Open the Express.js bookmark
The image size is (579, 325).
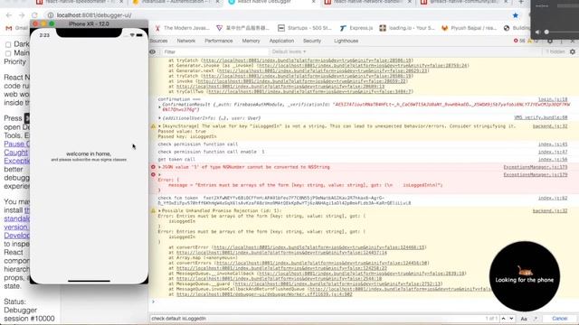[356, 28]
